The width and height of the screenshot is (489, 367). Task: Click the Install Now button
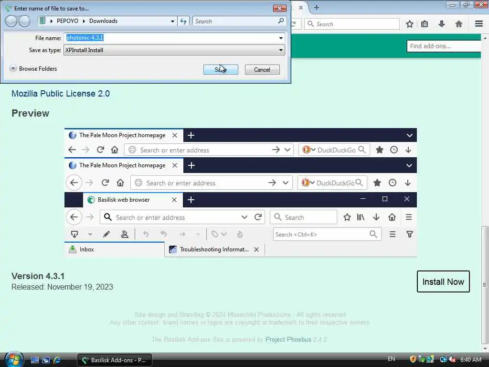pos(443,281)
